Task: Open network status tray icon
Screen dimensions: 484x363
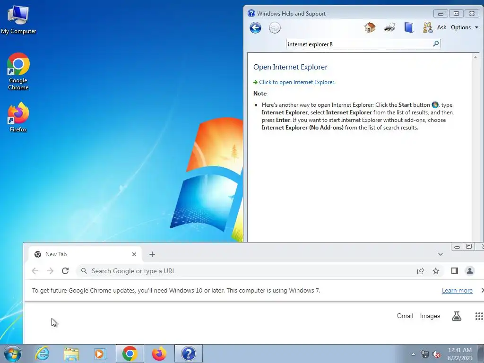Action: click(x=425, y=354)
